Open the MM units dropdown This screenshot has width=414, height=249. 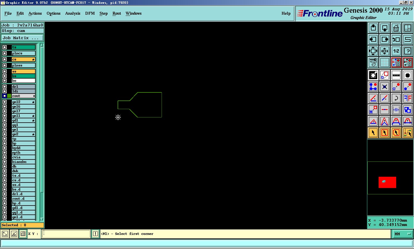click(402, 234)
